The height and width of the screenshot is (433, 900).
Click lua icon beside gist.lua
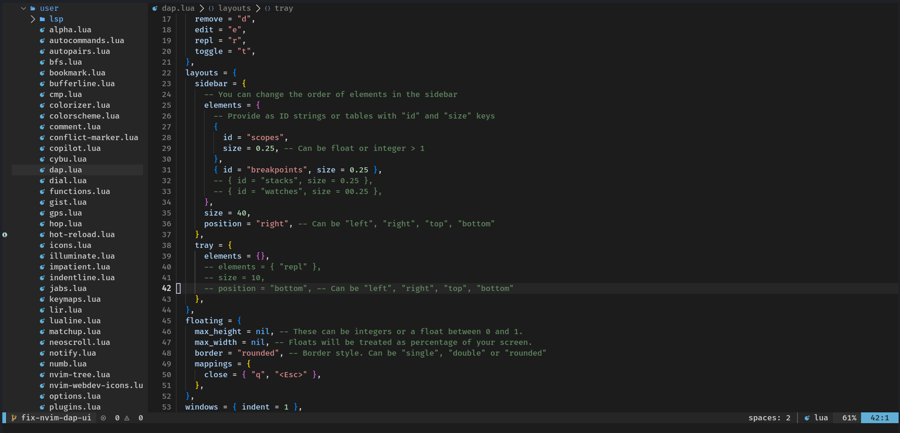point(42,202)
